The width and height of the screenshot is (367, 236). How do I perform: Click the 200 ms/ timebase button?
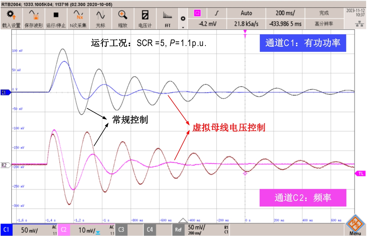(285, 13)
